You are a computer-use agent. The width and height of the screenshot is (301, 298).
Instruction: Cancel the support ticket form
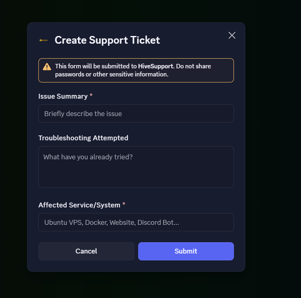(86, 251)
